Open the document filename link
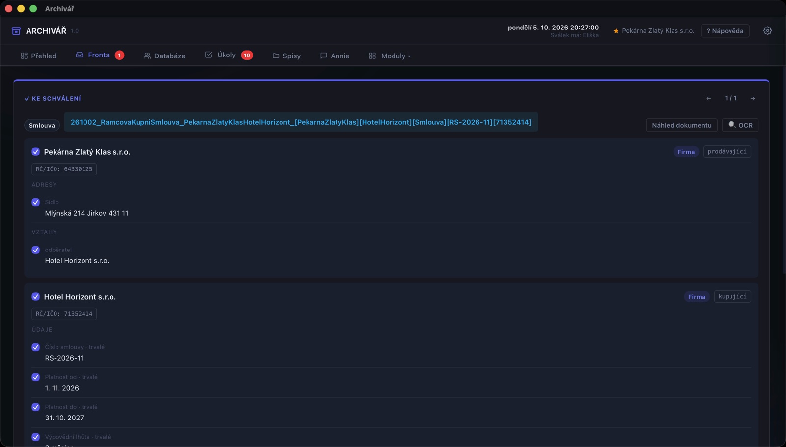Image resolution: width=786 pixels, height=447 pixels. point(301,122)
